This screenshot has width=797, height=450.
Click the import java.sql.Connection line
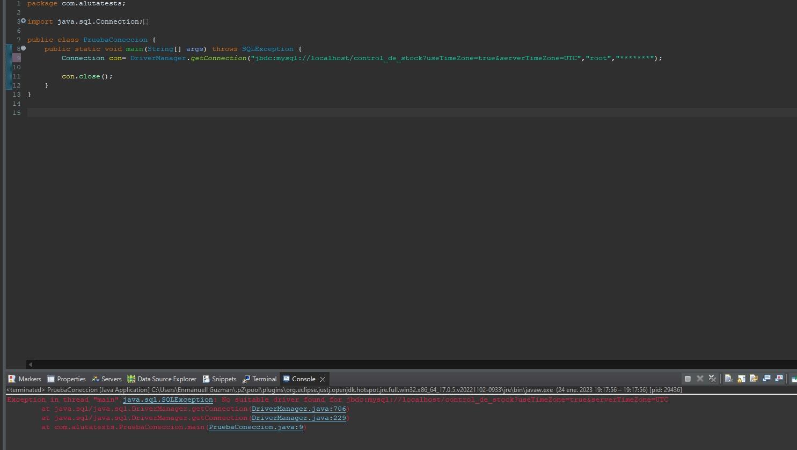click(x=85, y=21)
